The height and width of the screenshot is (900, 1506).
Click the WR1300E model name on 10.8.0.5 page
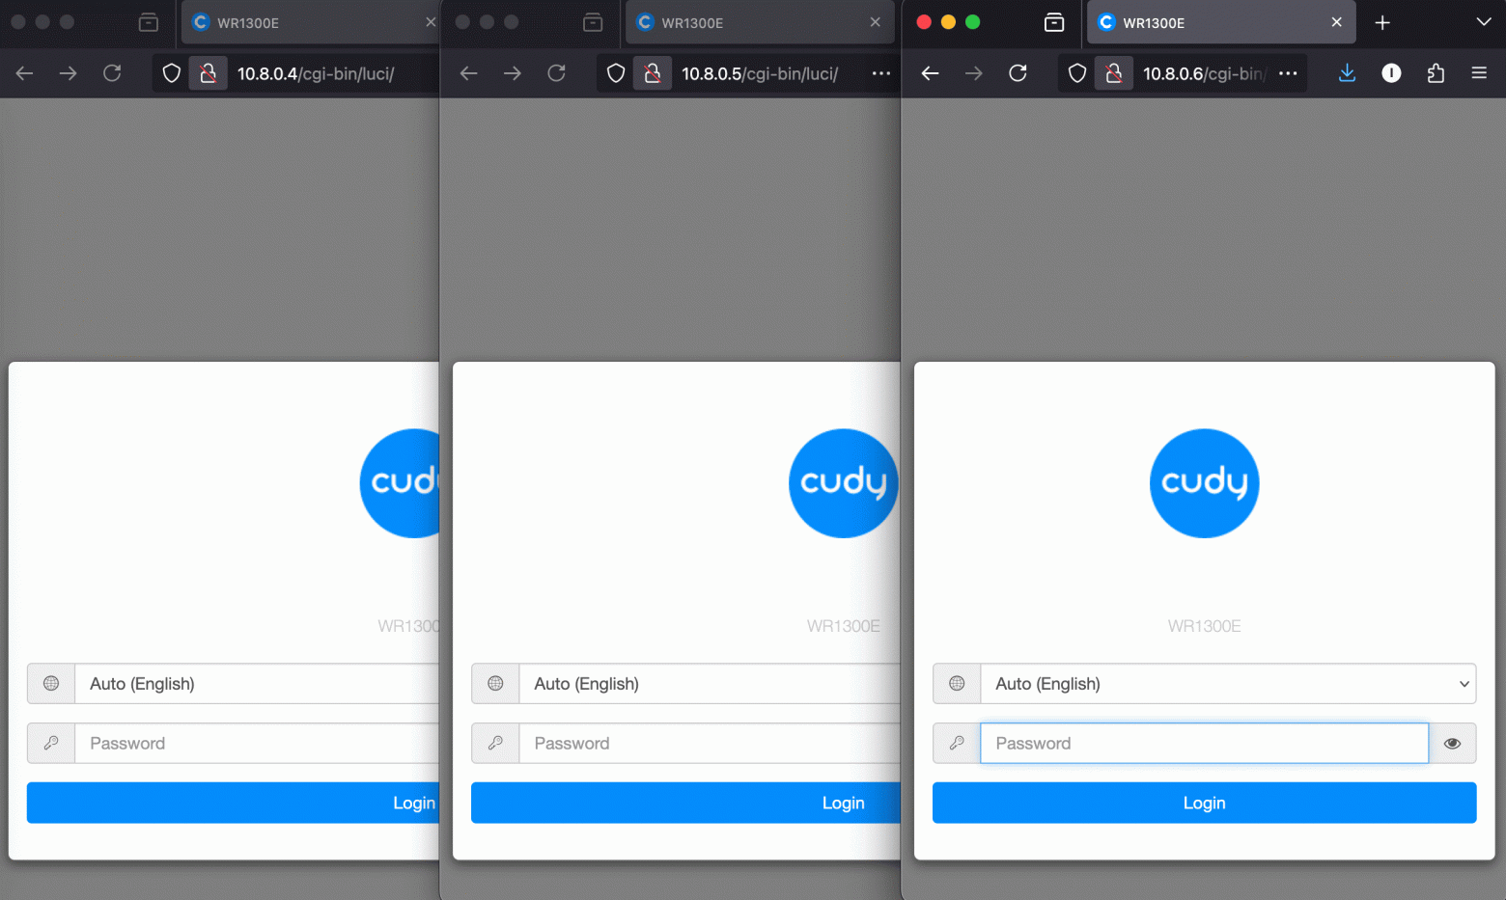(x=844, y=626)
